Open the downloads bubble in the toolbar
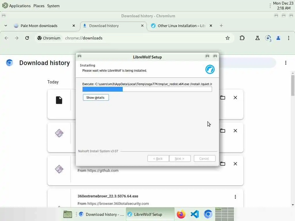This screenshot has height=221, width=295. point(268,38)
